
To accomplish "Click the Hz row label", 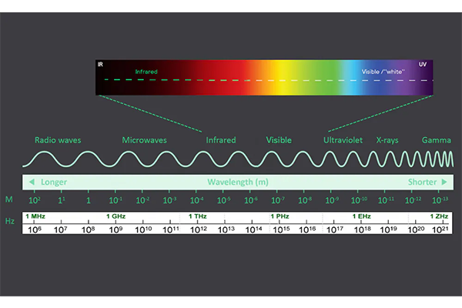I will (9, 221).
